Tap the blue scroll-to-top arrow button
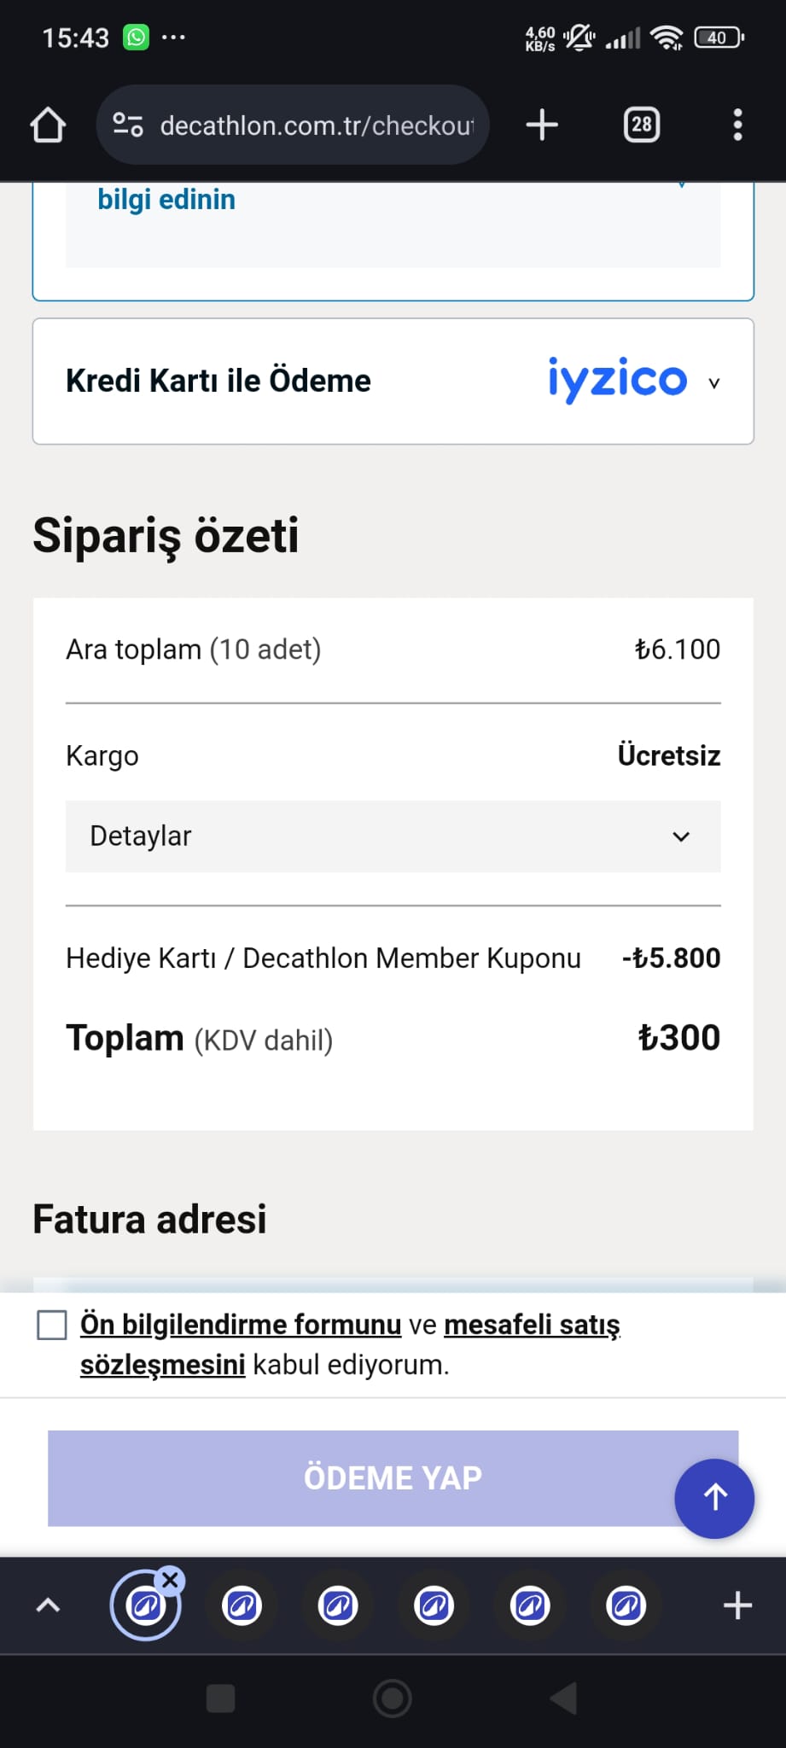The image size is (786, 1748). (714, 1498)
